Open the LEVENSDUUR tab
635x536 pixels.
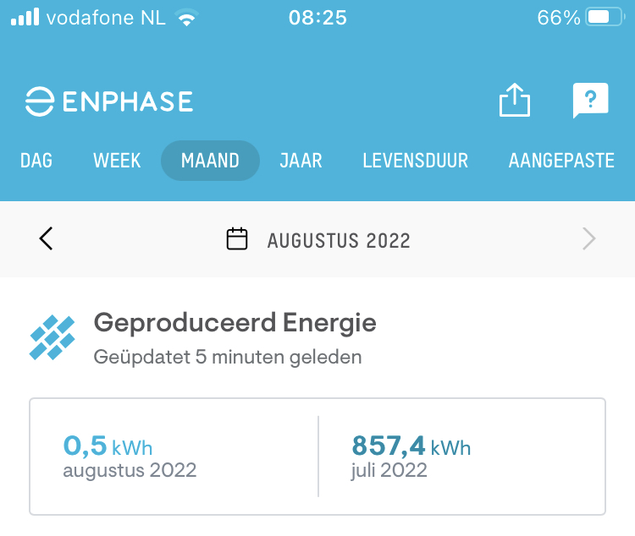pyautogui.click(x=415, y=161)
